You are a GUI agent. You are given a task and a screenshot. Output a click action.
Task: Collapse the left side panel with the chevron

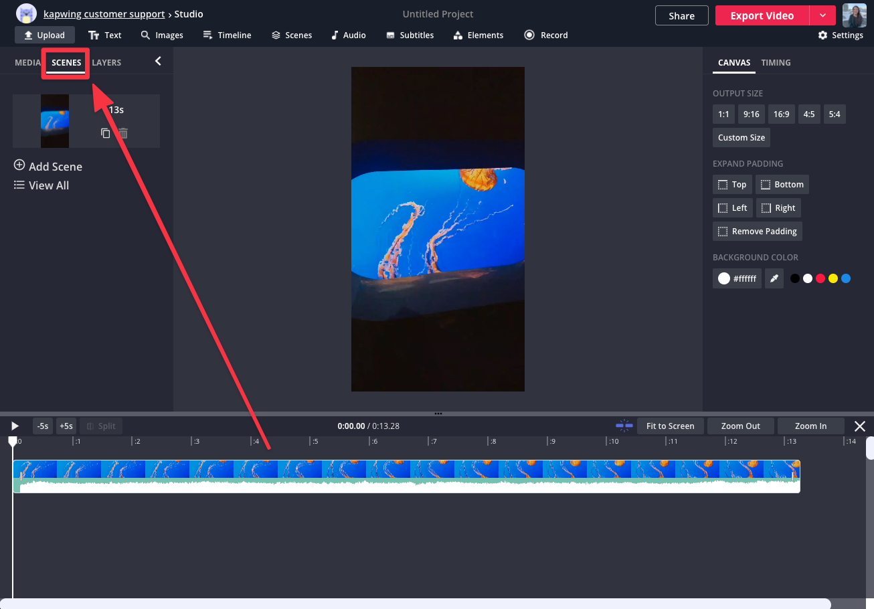158,62
